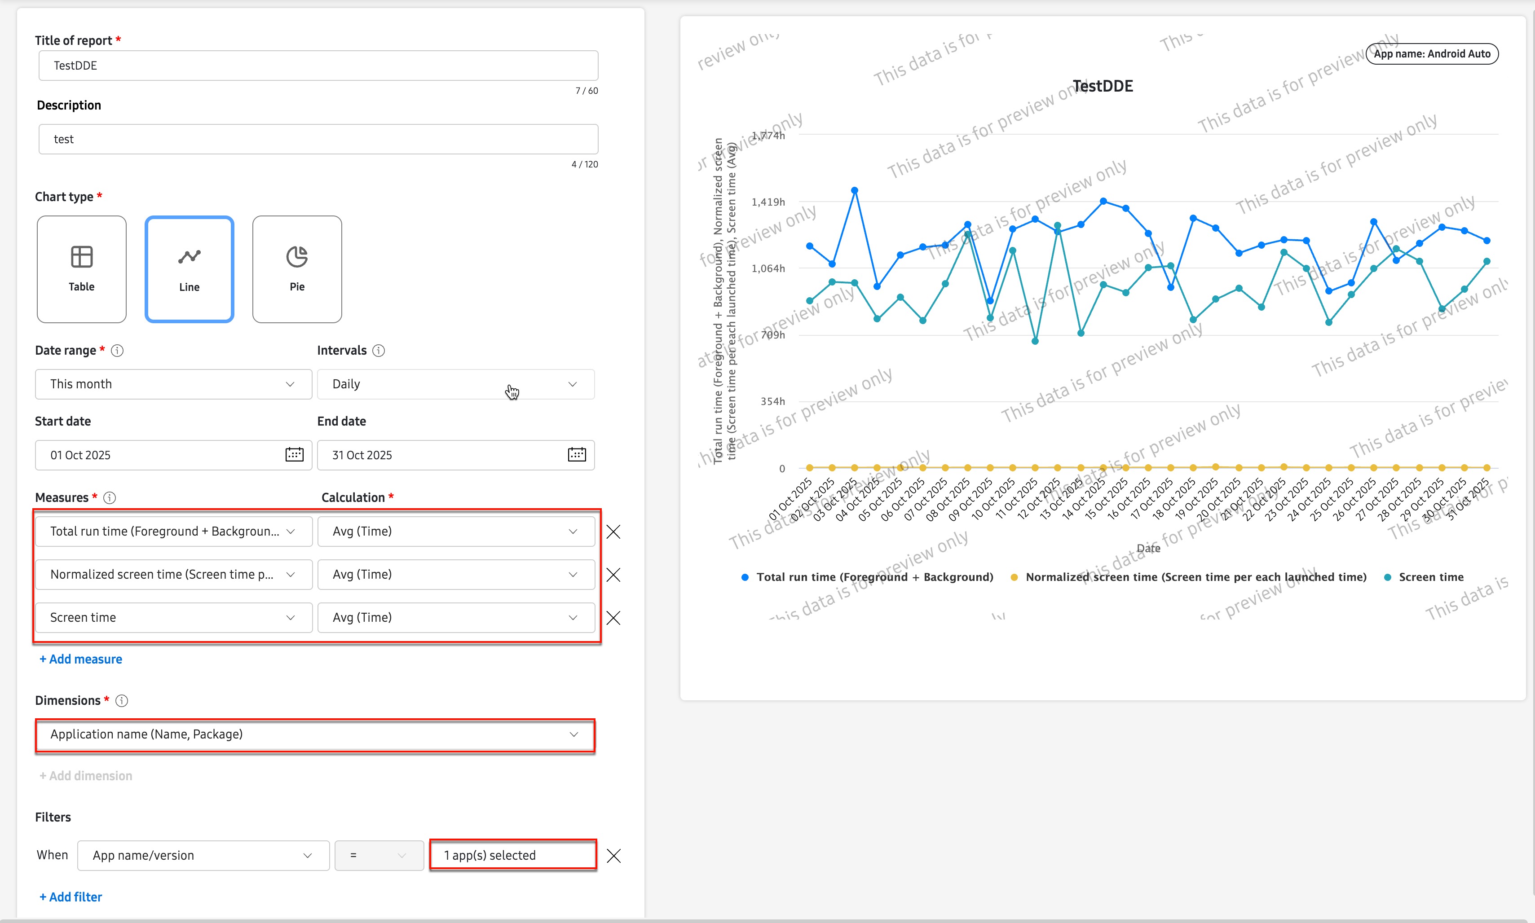Click the Date range info icon
Viewport: 1535px width, 923px height.
(117, 351)
